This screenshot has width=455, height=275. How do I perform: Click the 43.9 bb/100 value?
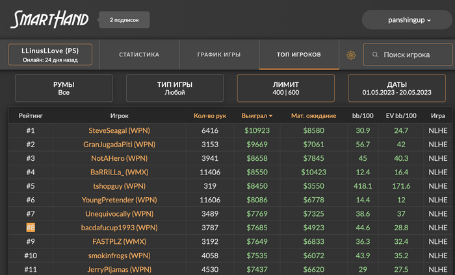pyautogui.click(x=363, y=256)
